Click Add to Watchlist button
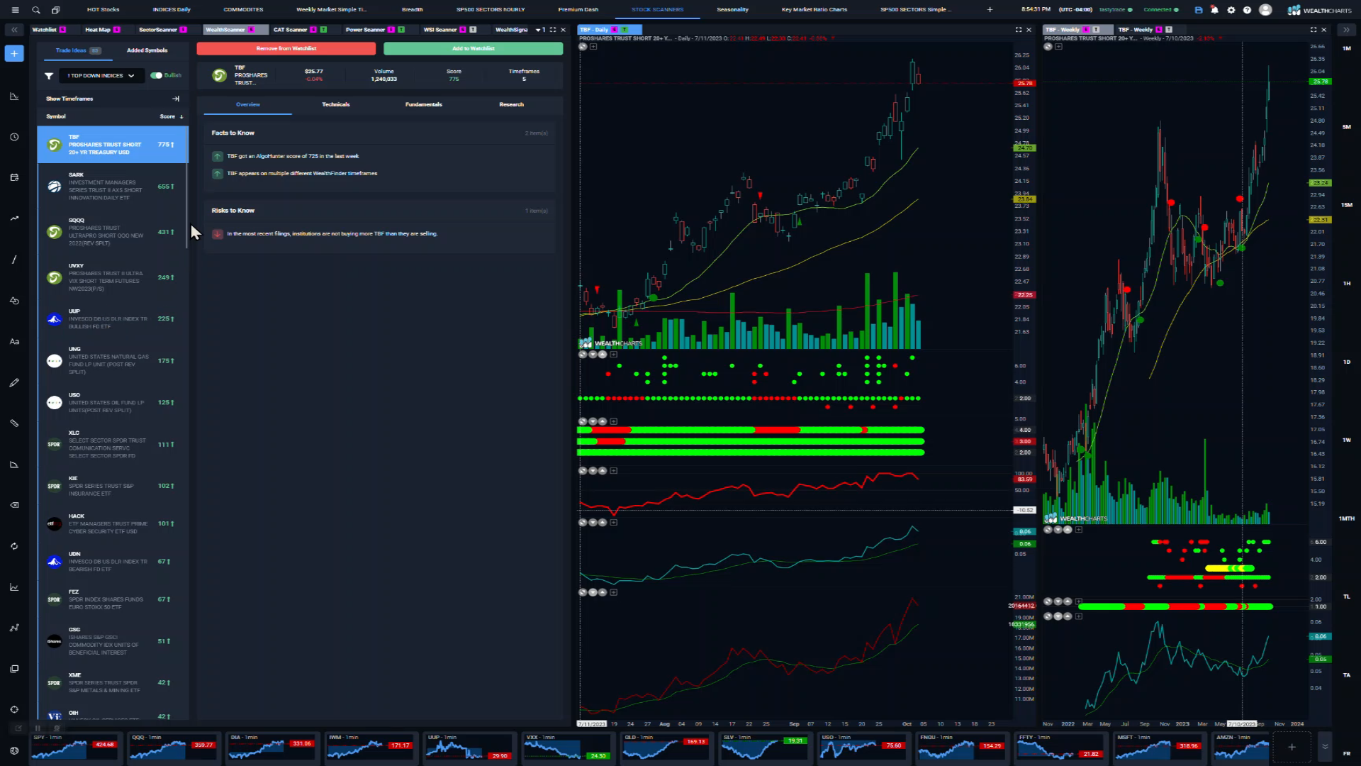The height and width of the screenshot is (766, 1361). coord(473,48)
